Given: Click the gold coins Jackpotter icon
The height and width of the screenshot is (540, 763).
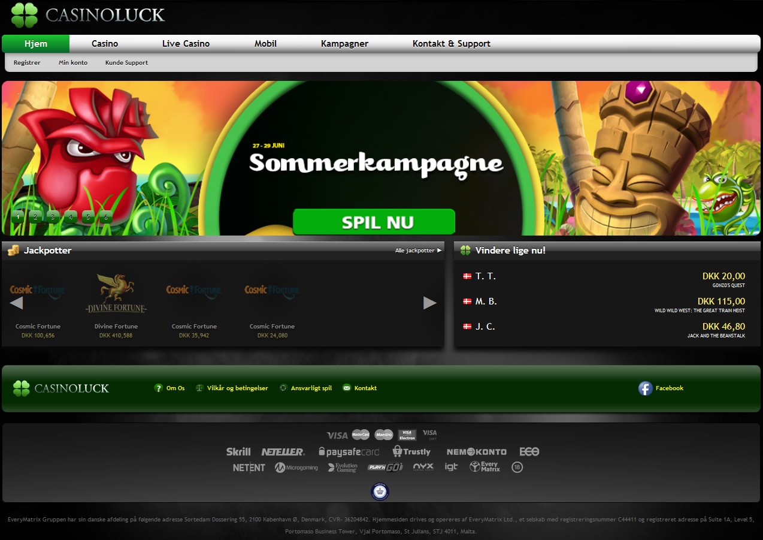Looking at the screenshot, I should pos(13,251).
